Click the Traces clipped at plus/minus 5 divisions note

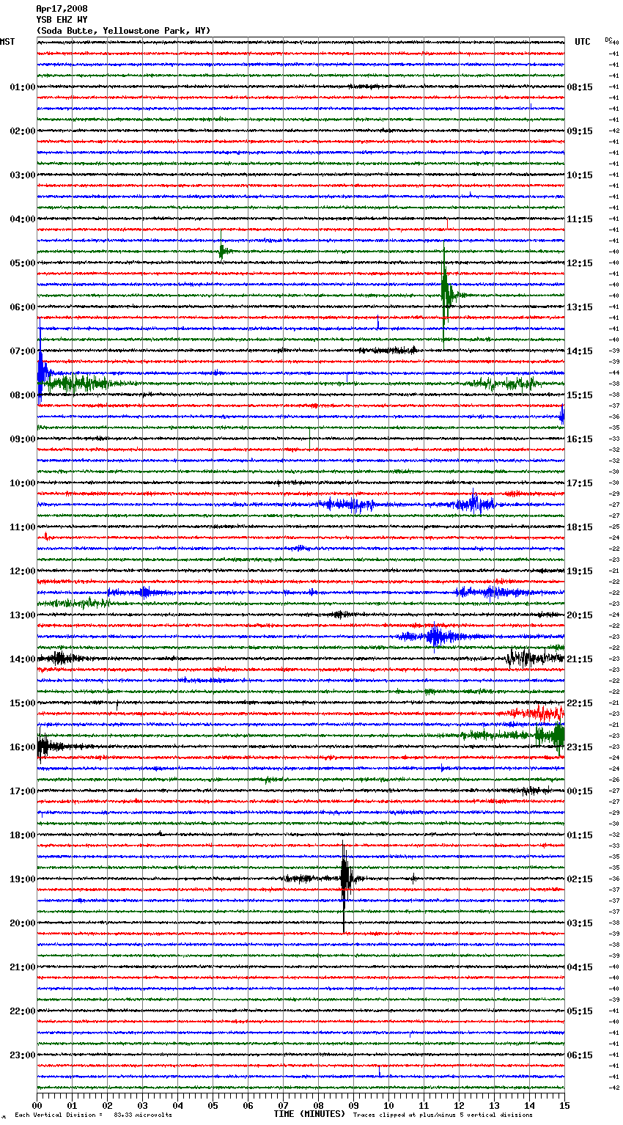click(443, 1115)
